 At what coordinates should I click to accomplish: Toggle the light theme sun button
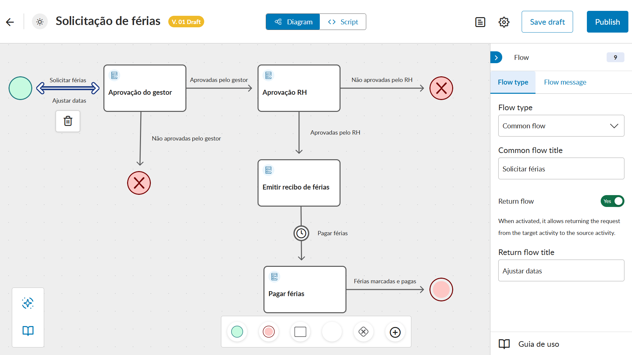pyautogui.click(x=40, y=22)
